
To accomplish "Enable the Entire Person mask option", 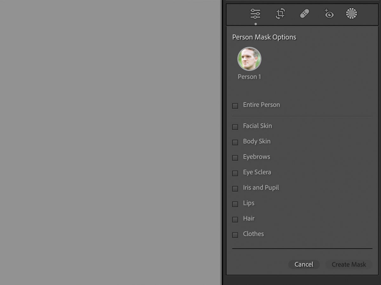I will [x=235, y=106].
